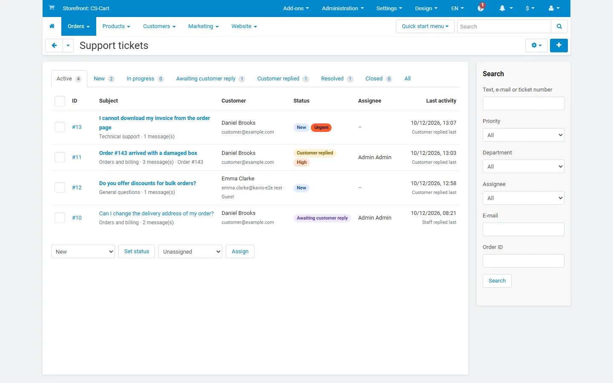Click the Assign button
The image size is (613, 383).
tap(240, 252)
